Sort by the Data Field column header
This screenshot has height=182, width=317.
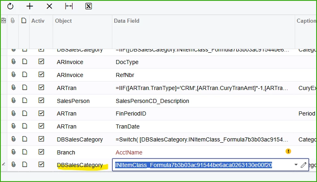(x=126, y=21)
